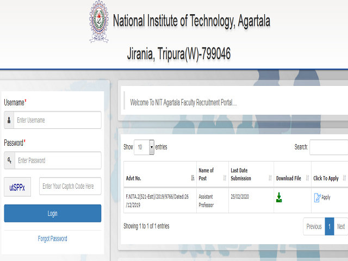348x261 pixels.
Task: Open the Forgot Password link
Action: pyautogui.click(x=53, y=239)
